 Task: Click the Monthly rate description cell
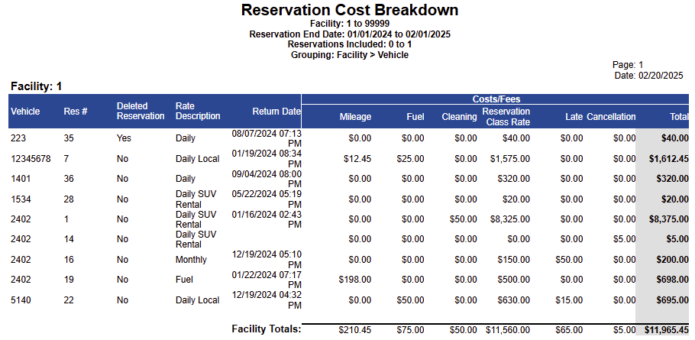click(191, 260)
